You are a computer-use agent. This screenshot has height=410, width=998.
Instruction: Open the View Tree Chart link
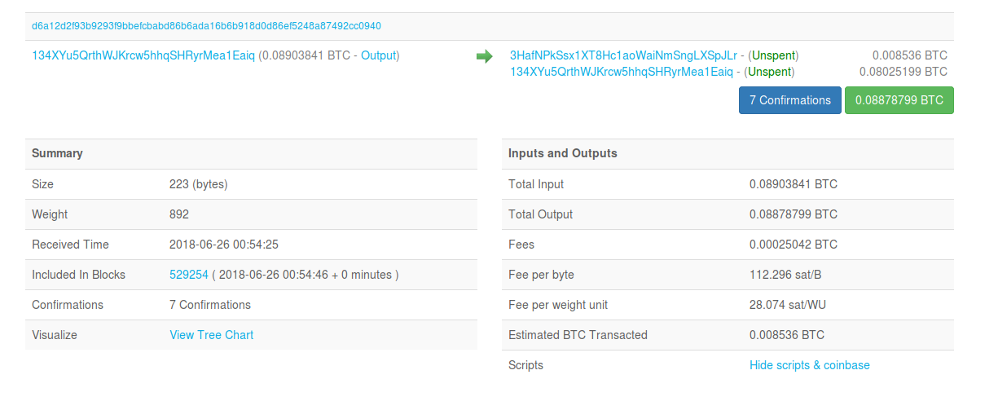tap(211, 335)
